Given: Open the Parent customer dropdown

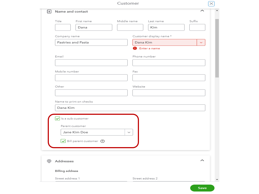Looking at the screenshot, I should coord(129,132).
